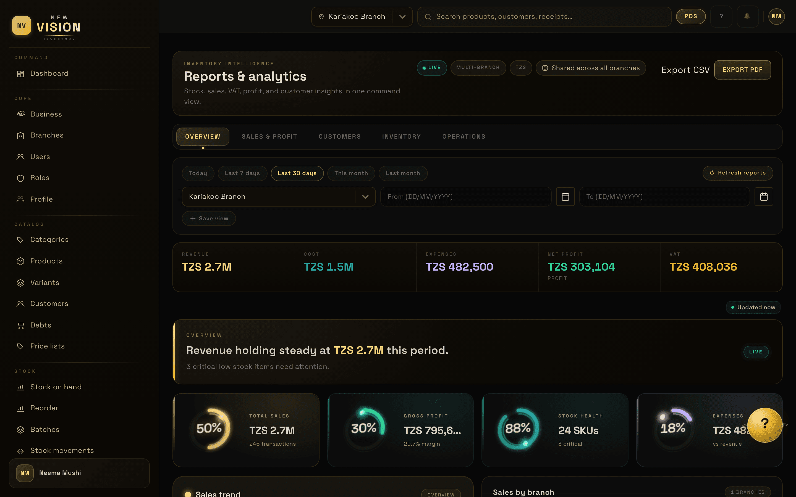
Task: Click the Reorder chart icon
Action: tap(20, 408)
